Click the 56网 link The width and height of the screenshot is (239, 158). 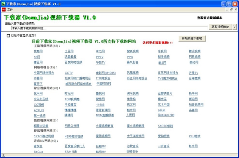(37, 57)
